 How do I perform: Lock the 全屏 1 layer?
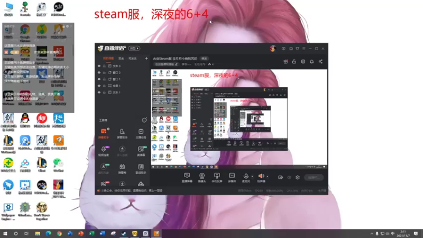click(x=104, y=86)
